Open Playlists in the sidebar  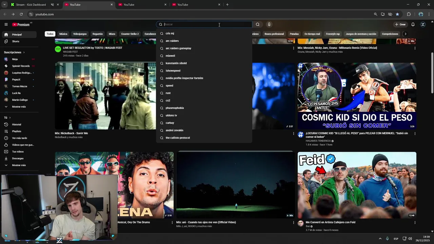(19, 131)
